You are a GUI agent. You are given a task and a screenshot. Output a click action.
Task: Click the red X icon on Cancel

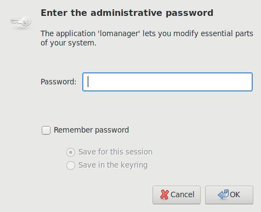(x=164, y=194)
